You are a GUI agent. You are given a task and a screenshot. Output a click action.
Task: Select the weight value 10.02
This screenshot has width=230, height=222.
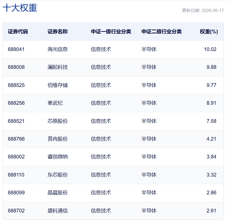coord(210,49)
